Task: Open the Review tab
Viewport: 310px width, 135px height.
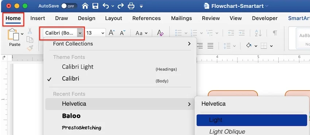Action: click(211, 18)
